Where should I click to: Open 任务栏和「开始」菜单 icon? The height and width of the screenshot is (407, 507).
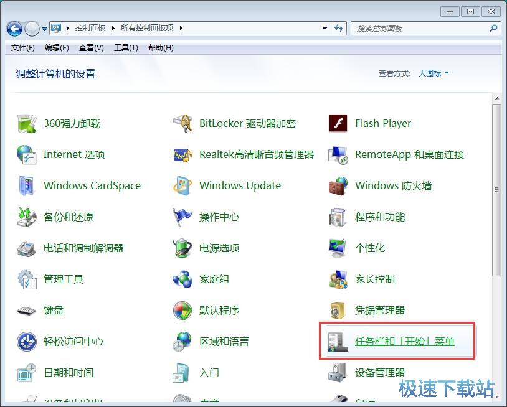338,342
